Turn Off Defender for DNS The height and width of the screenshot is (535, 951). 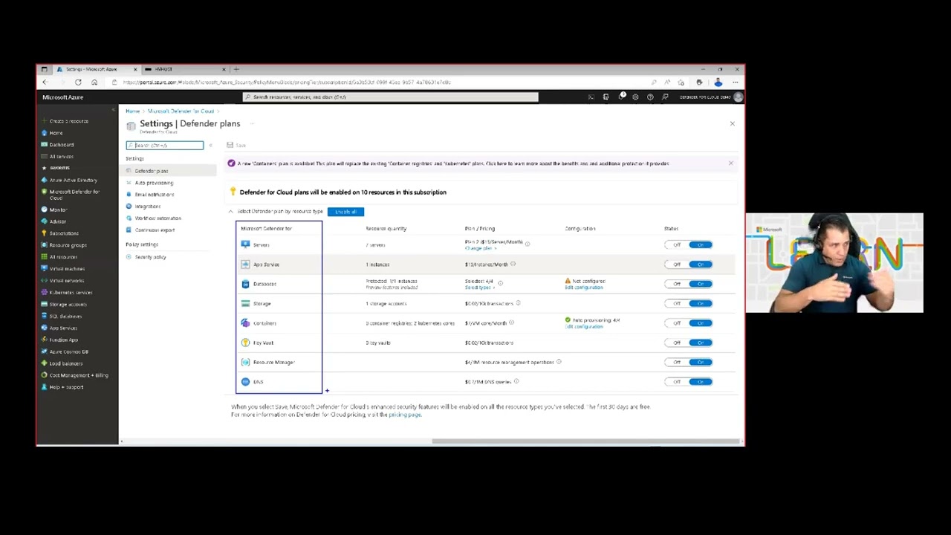(676, 382)
